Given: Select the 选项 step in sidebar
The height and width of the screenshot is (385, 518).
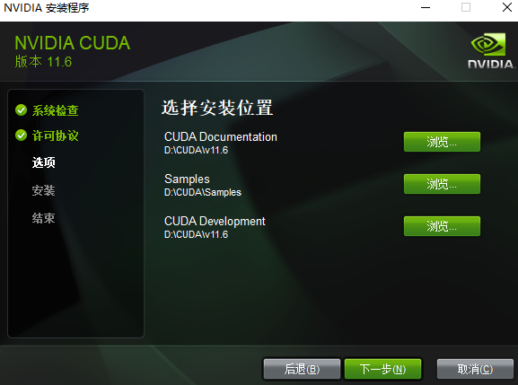Looking at the screenshot, I should [44, 162].
